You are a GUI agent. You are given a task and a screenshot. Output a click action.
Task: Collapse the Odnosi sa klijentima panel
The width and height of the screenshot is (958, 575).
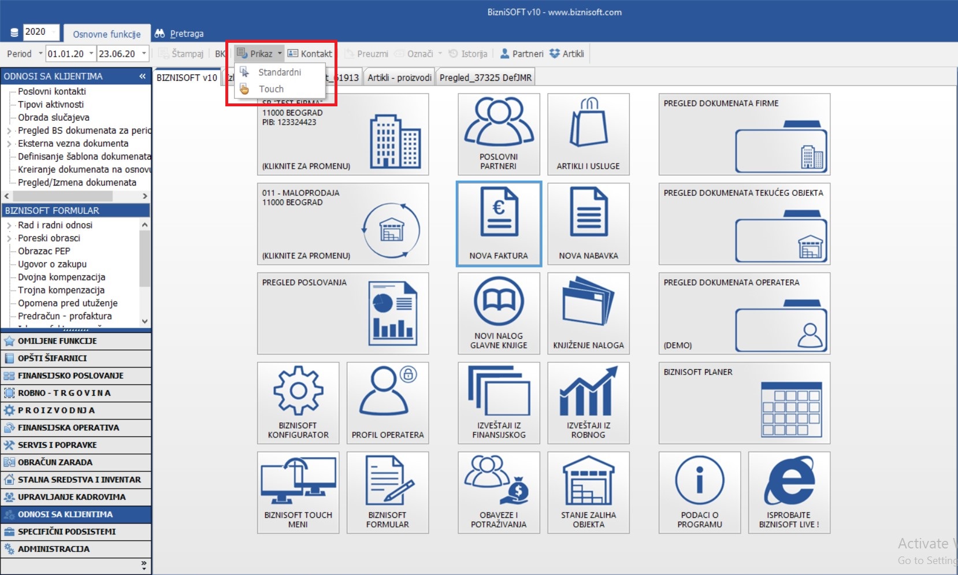click(142, 76)
